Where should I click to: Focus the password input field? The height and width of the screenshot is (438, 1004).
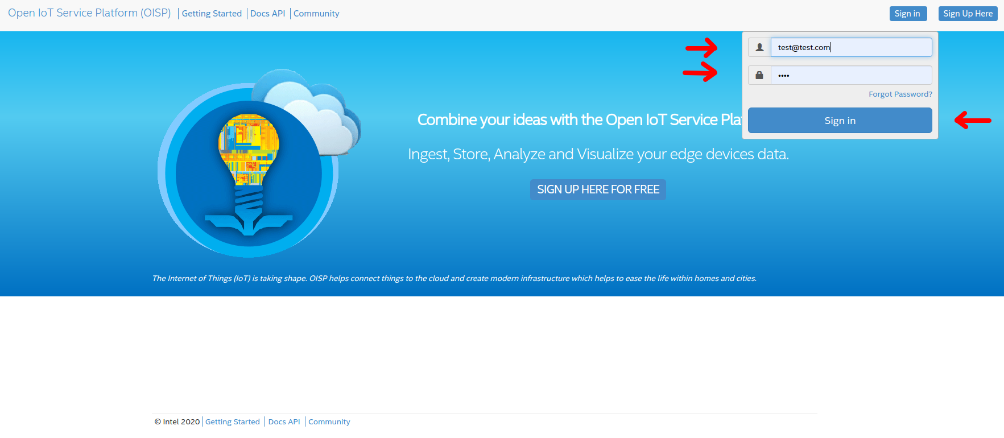(851, 75)
